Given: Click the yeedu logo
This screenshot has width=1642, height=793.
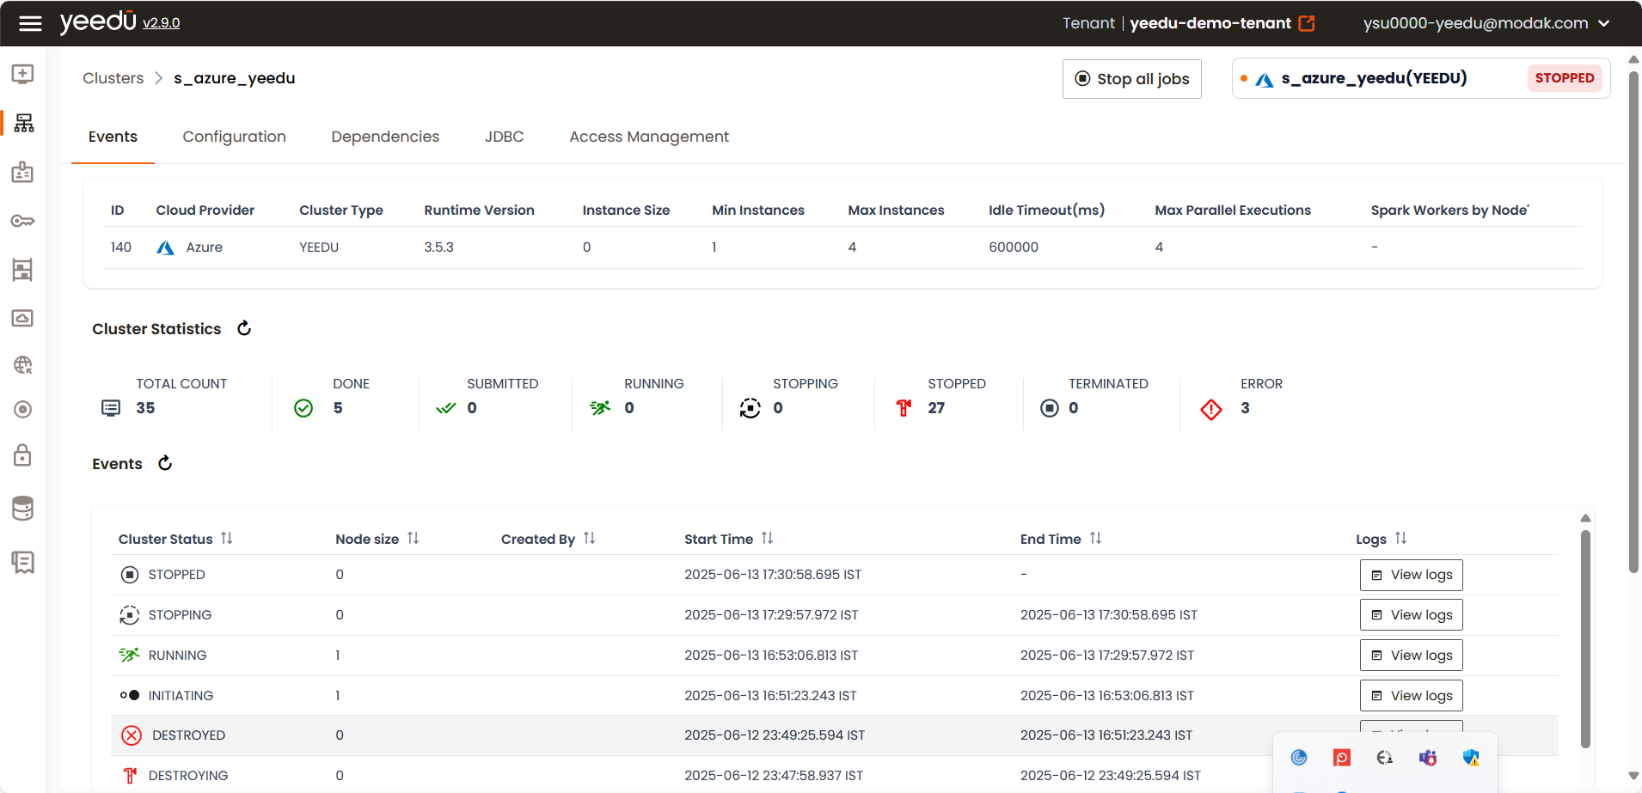Looking at the screenshot, I should [98, 21].
